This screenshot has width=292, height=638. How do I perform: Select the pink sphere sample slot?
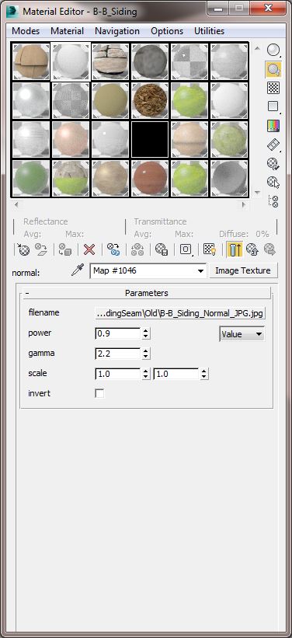pyautogui.click(x=71, y=139)
